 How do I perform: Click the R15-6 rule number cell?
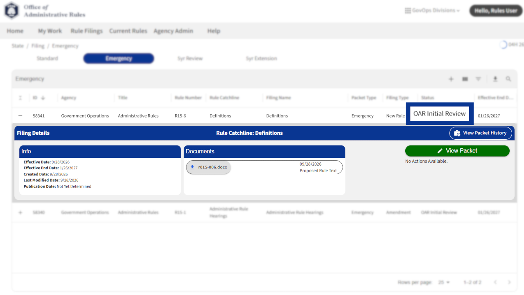[181, 116]
